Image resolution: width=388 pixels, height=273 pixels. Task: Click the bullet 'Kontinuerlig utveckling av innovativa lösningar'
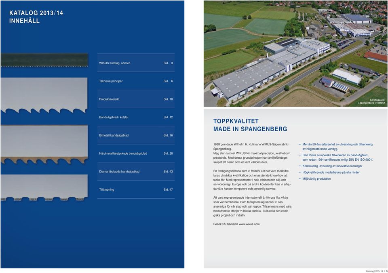point(331,166)
